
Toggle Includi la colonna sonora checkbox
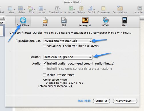coord(45,68)
